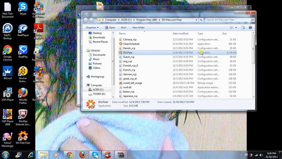
Task: Launch 3GP Player 2009 shortcut
Action: [7, 117]
